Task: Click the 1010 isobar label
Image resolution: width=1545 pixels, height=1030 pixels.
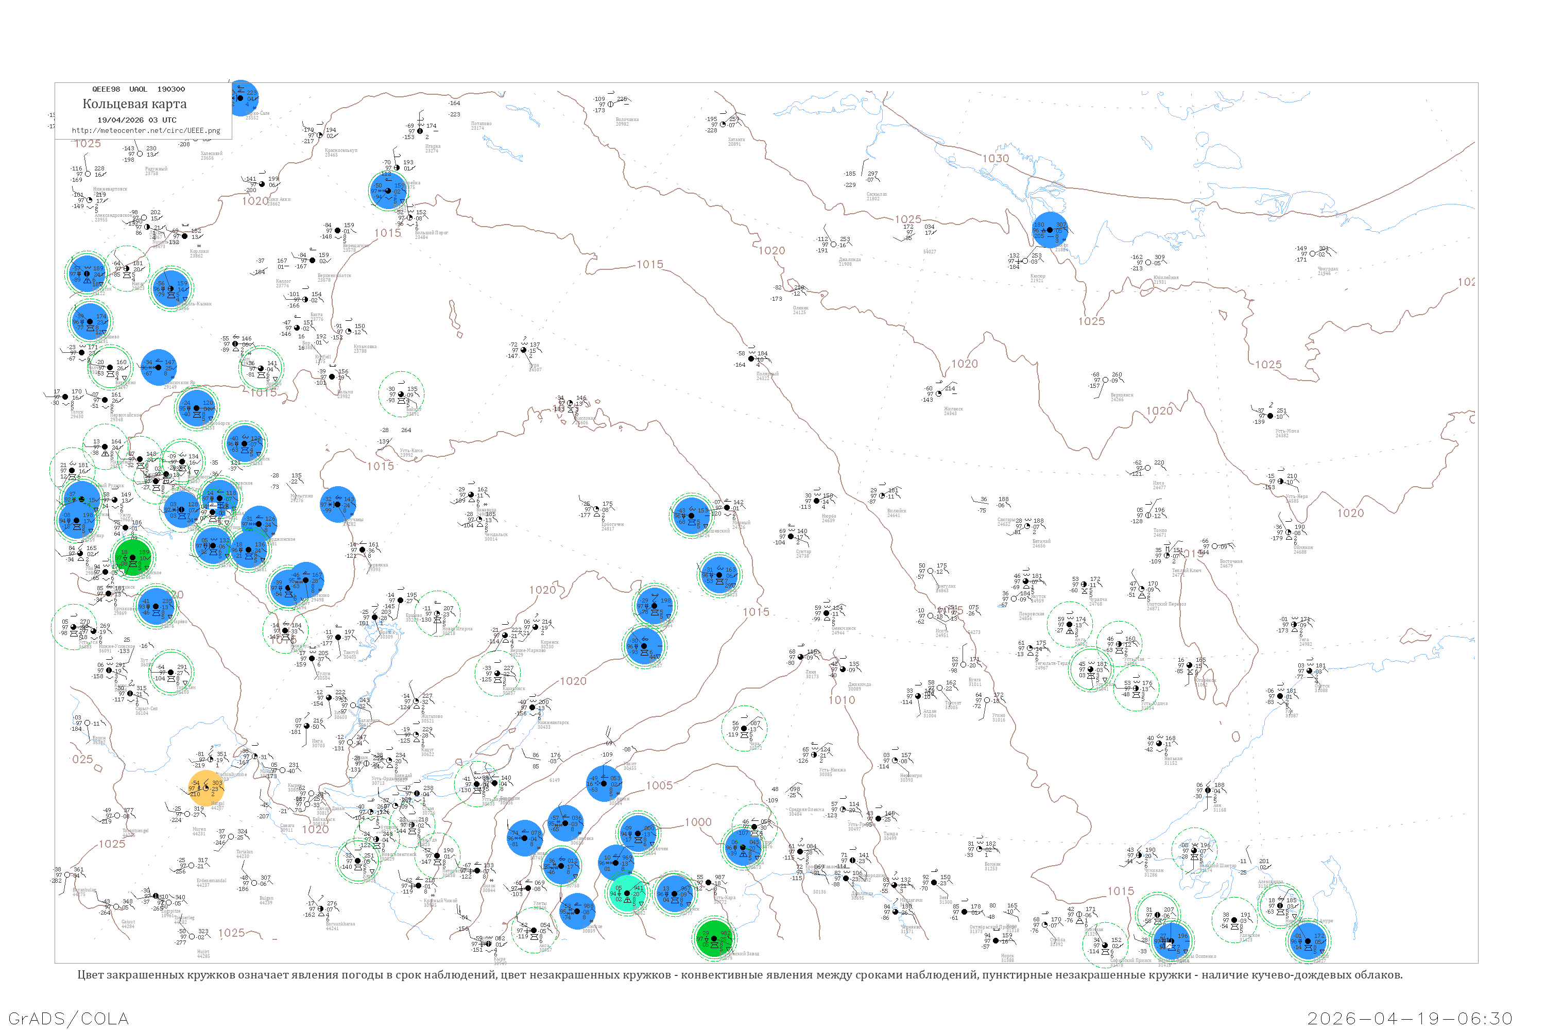Action: click(x=842, y=699)
